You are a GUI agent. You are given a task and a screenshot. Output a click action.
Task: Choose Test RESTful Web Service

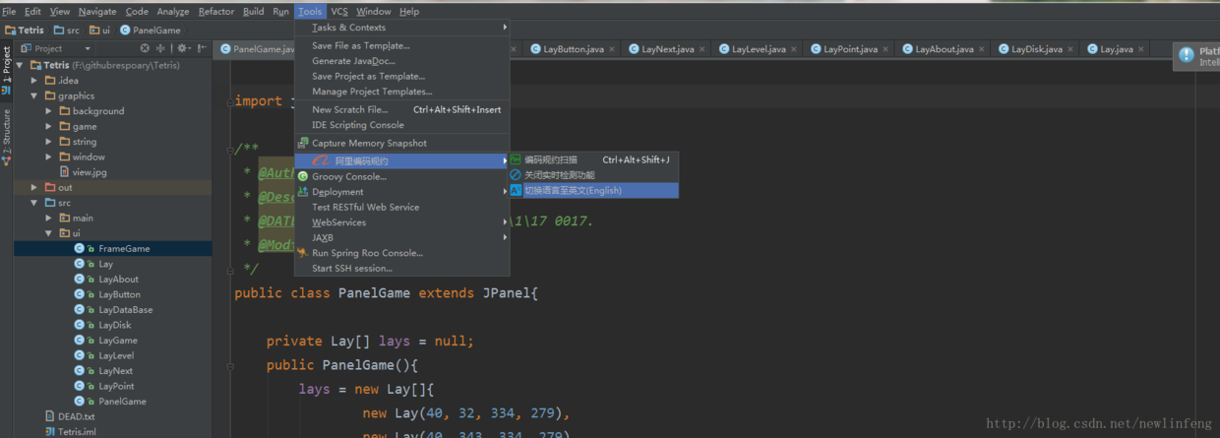click(x=402, y=207)
